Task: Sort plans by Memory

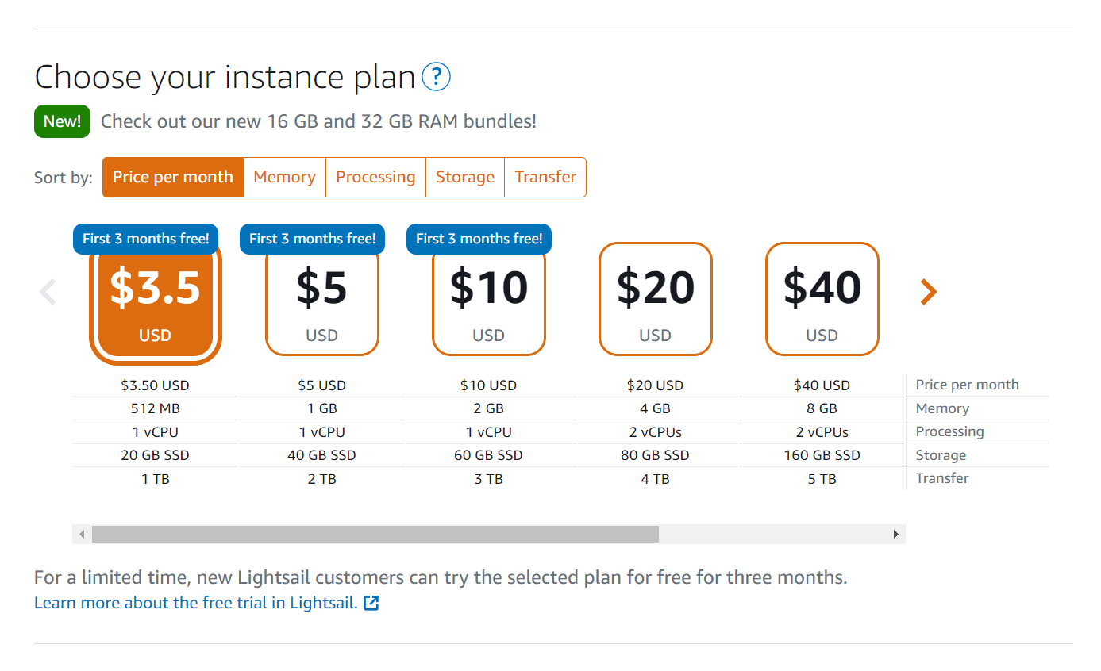Action: coord(284,177)
